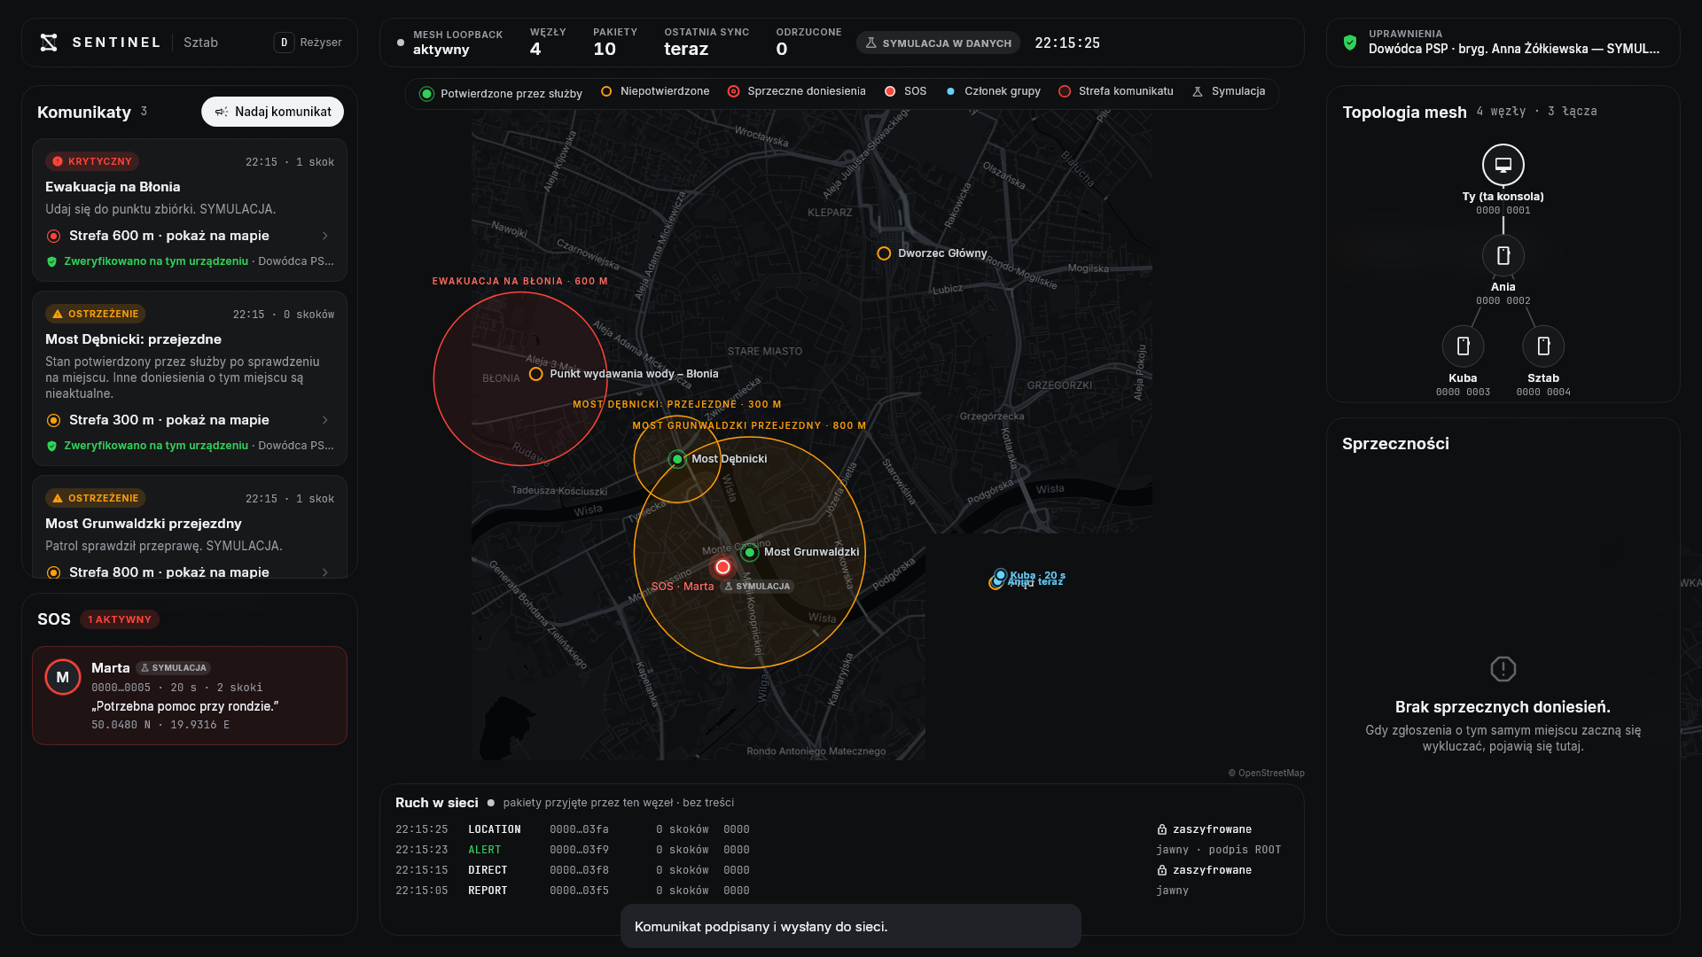Viewport: 1702px width, 957px height.
Task: Click the permissions shield icon
Action: pyautogui.click(x=1350, y=43)
